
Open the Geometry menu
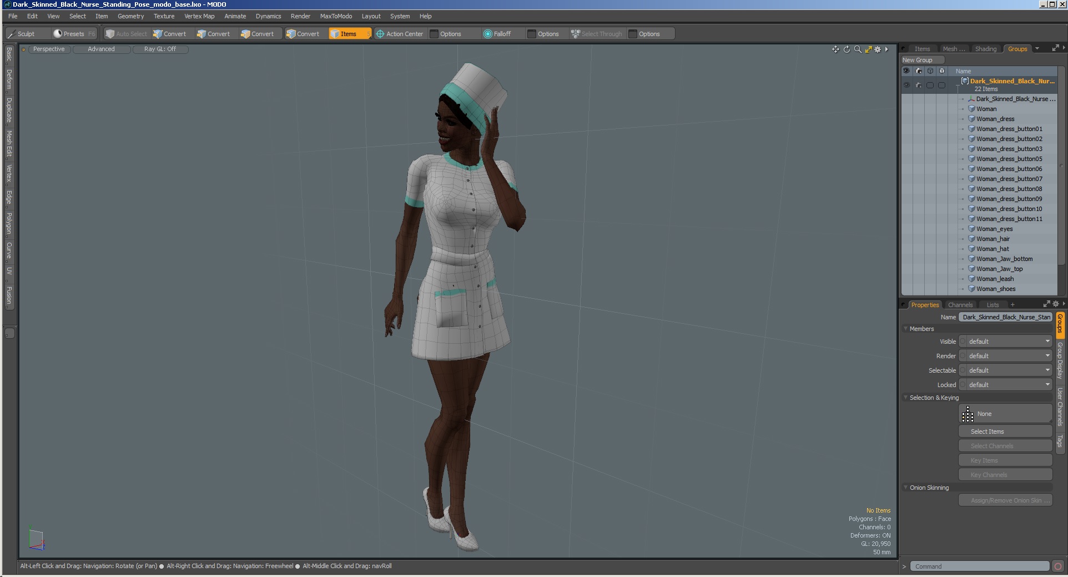point(130,16)
